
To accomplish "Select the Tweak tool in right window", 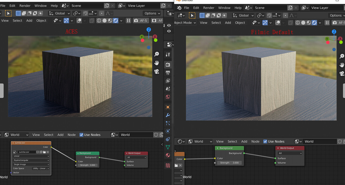I will click(192, 15).
